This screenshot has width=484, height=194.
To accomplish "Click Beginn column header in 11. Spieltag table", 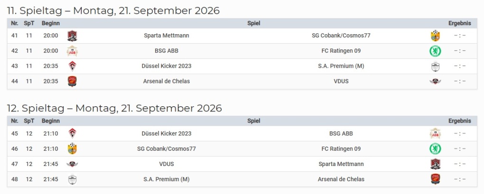I will click(50, 23).
